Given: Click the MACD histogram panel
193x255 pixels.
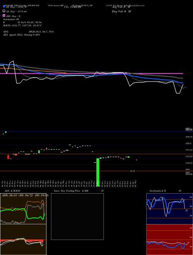Looking at the screenshot, I should [x=23, y=240].
